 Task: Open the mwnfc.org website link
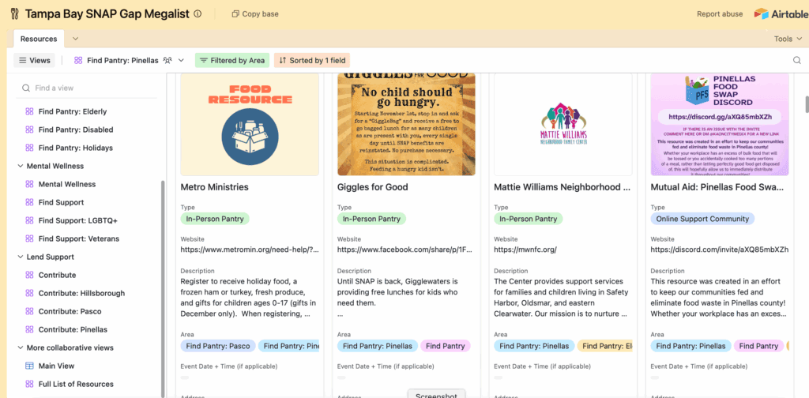(x=525, y=250)
